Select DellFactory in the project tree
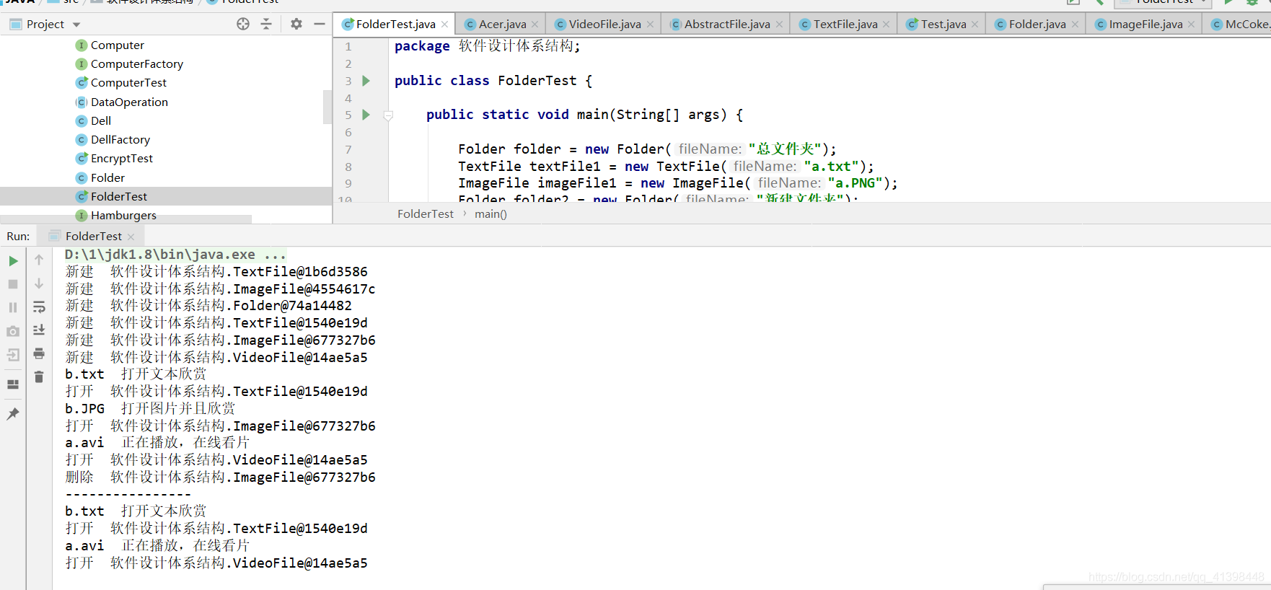The height and width of the screenshot is (590, 1271). click(120, 140)
